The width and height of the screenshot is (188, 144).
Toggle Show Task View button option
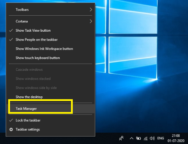[50, 31]
